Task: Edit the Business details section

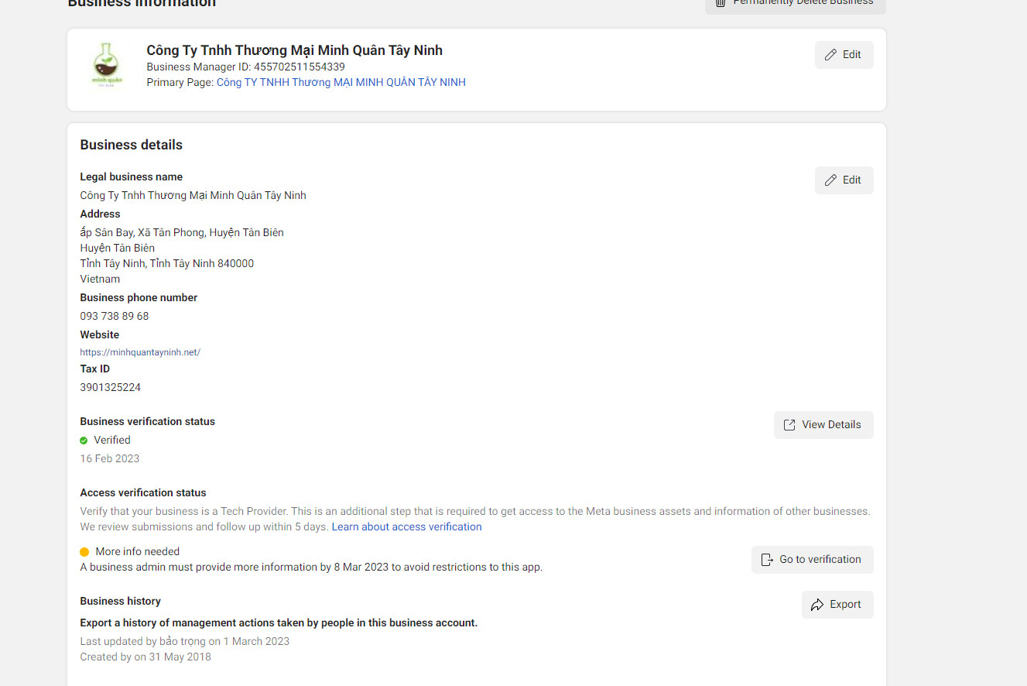Action: coord(844,180)
